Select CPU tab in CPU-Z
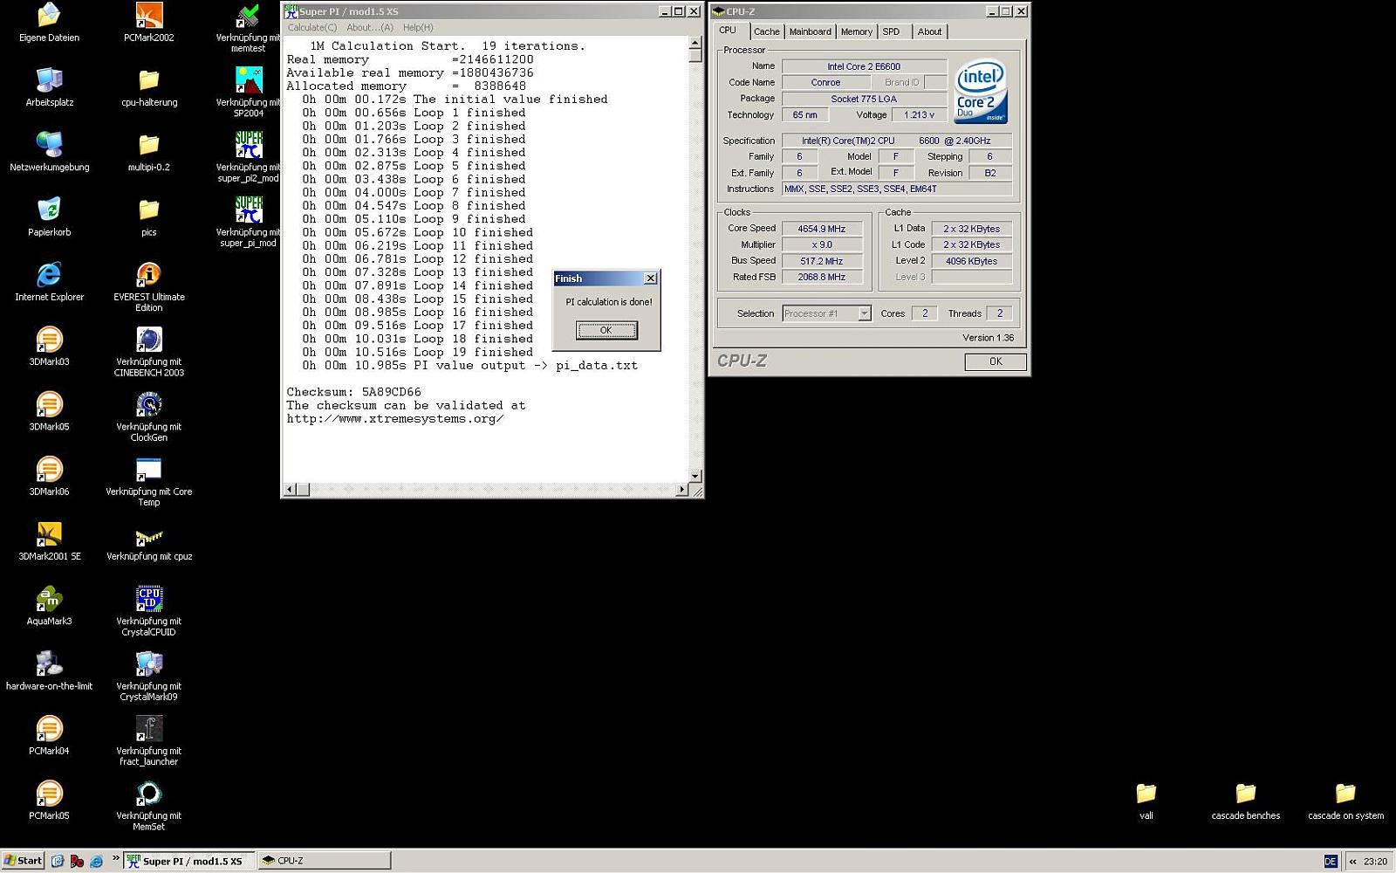This screenshot has width=1396, height=873. coord(728,30)
